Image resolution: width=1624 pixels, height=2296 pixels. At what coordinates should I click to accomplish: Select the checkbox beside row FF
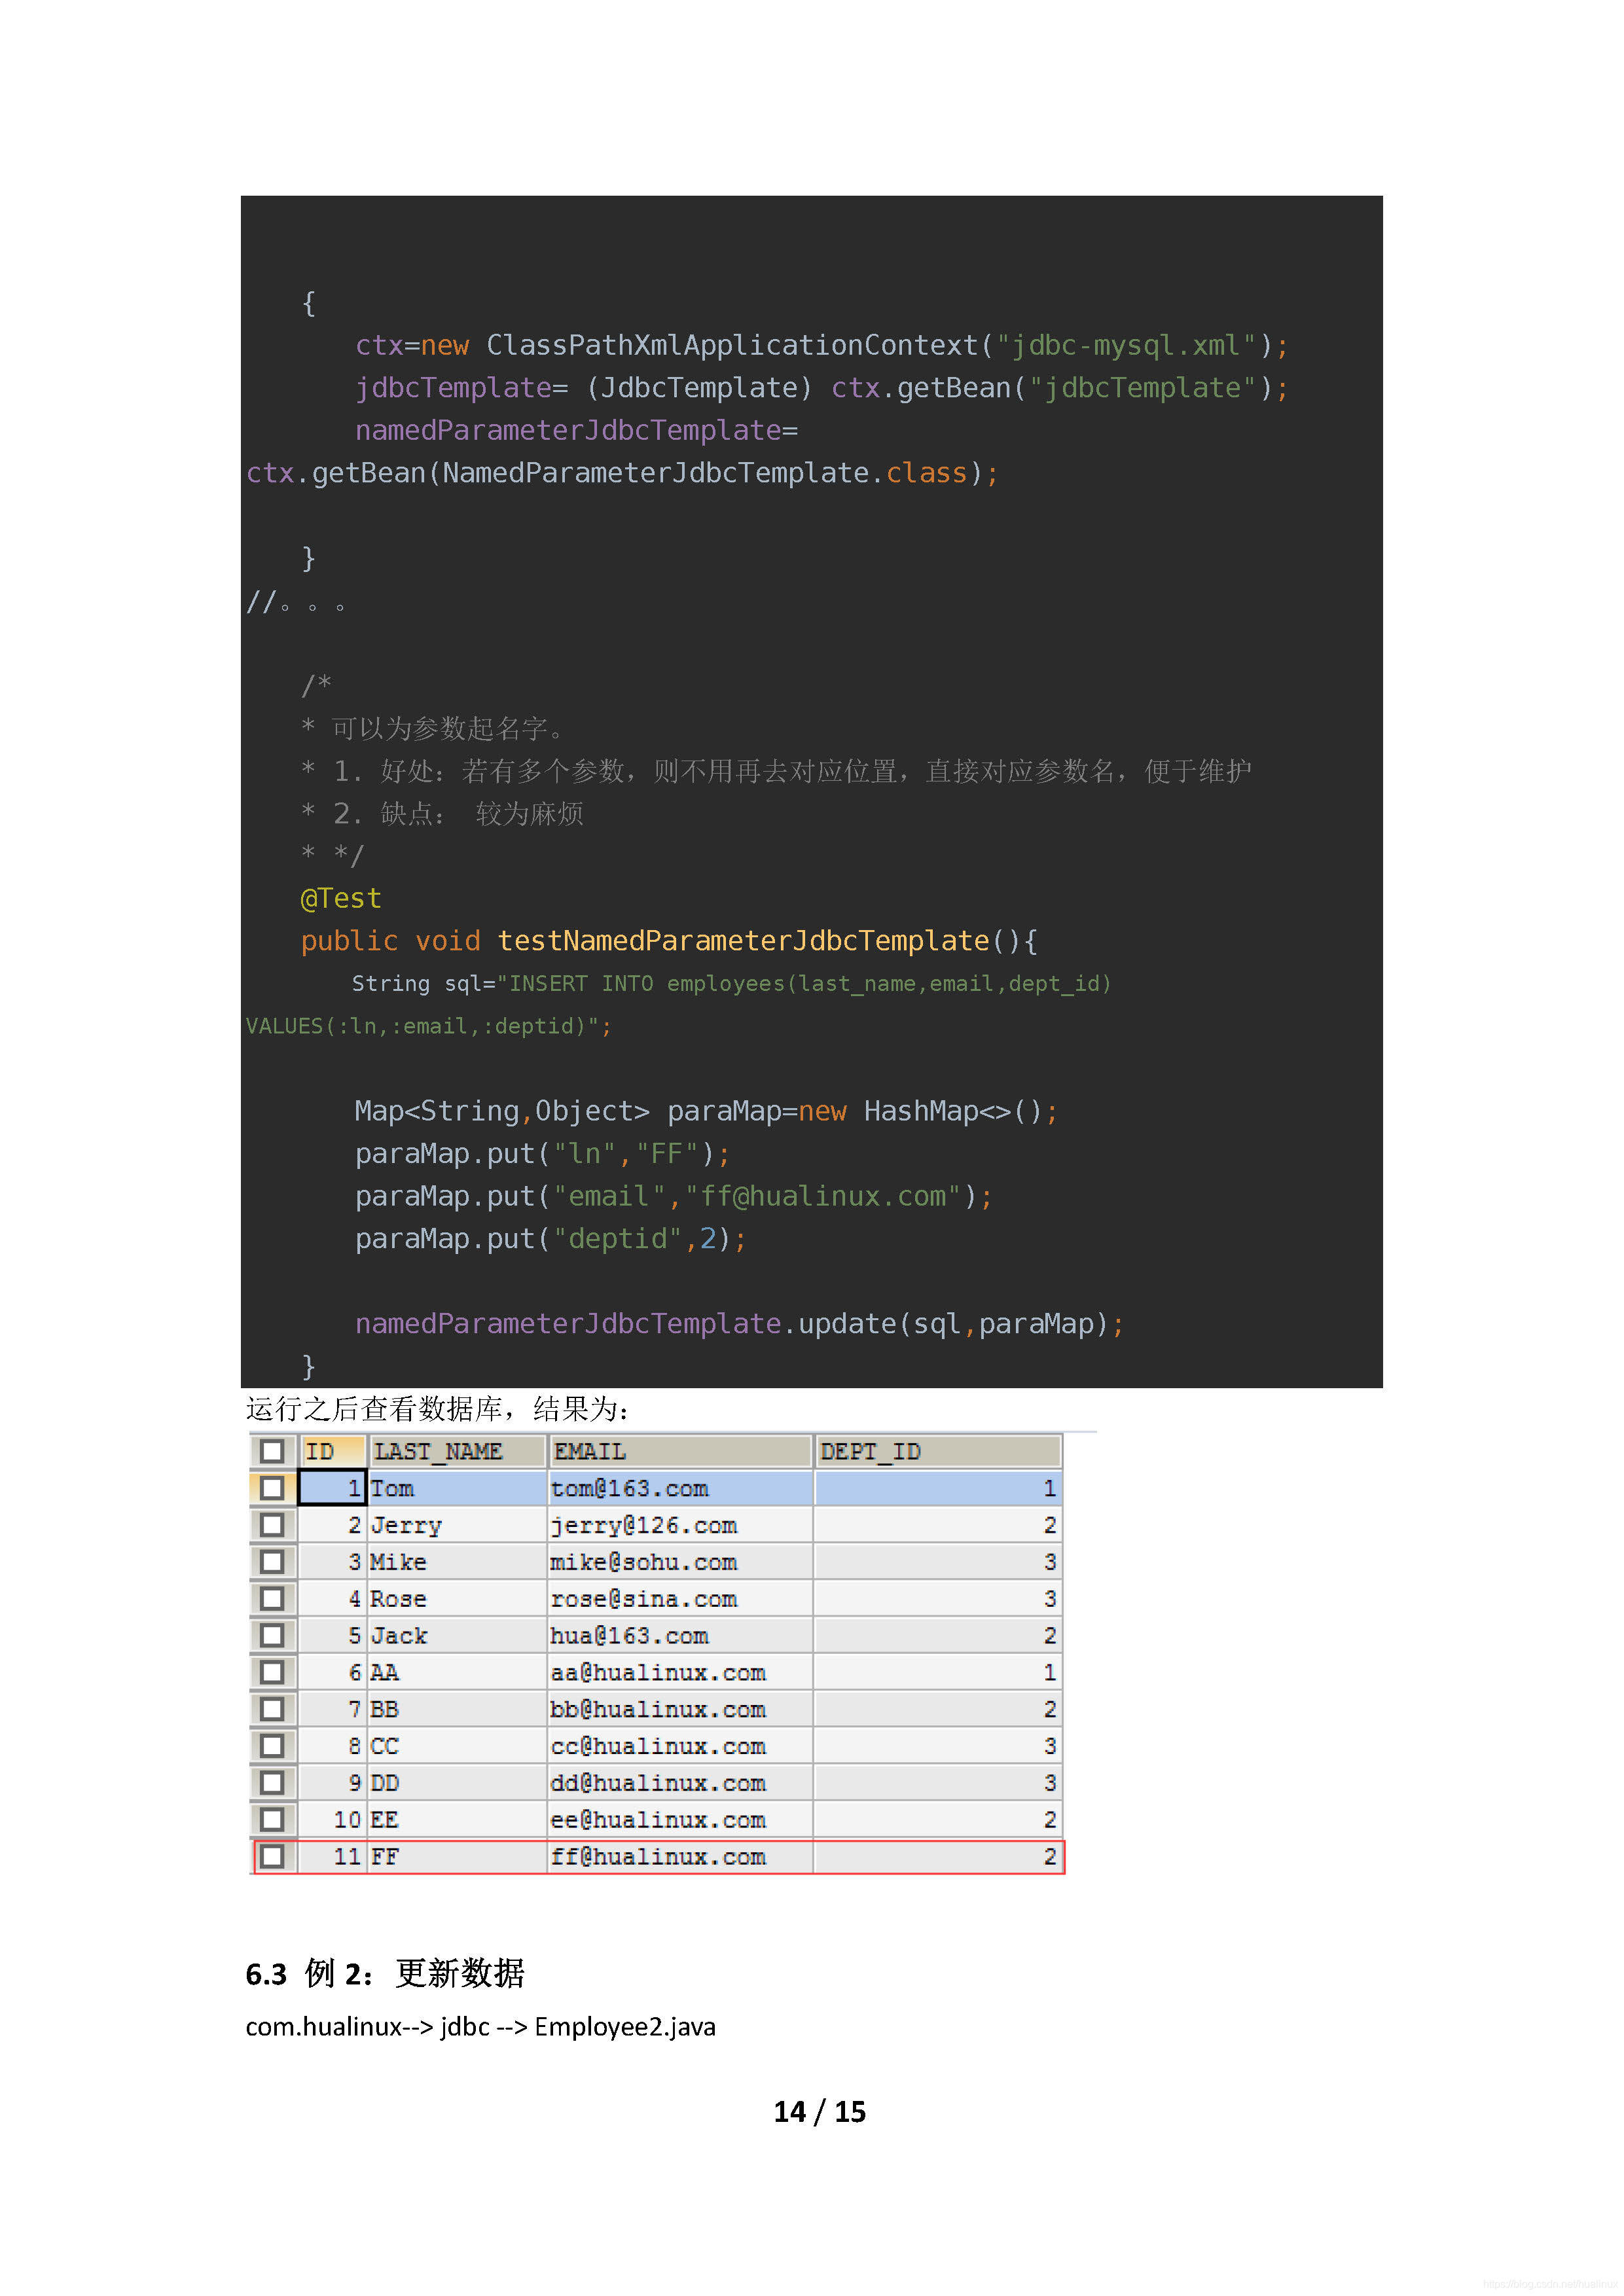[271, 1856]
